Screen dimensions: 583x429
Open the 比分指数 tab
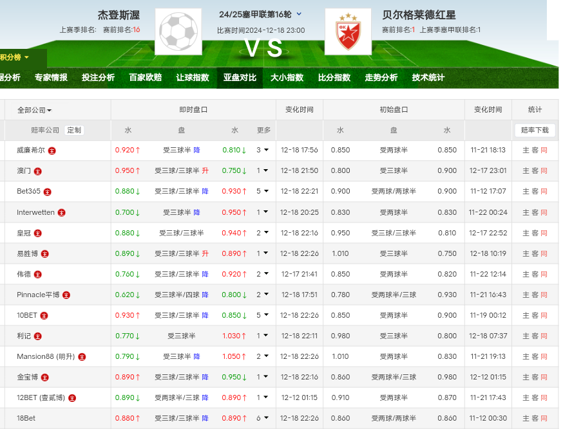334,78
